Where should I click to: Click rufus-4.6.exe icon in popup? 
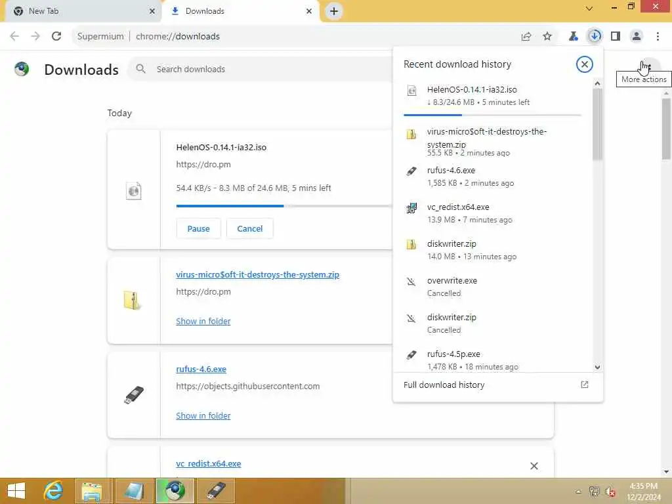point(411,171)
